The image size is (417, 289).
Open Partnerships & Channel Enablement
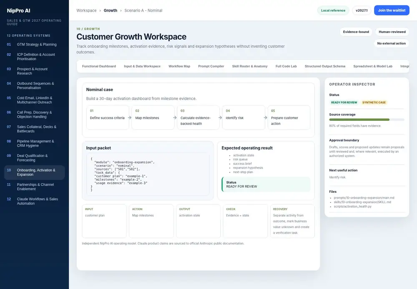point(34,187)
